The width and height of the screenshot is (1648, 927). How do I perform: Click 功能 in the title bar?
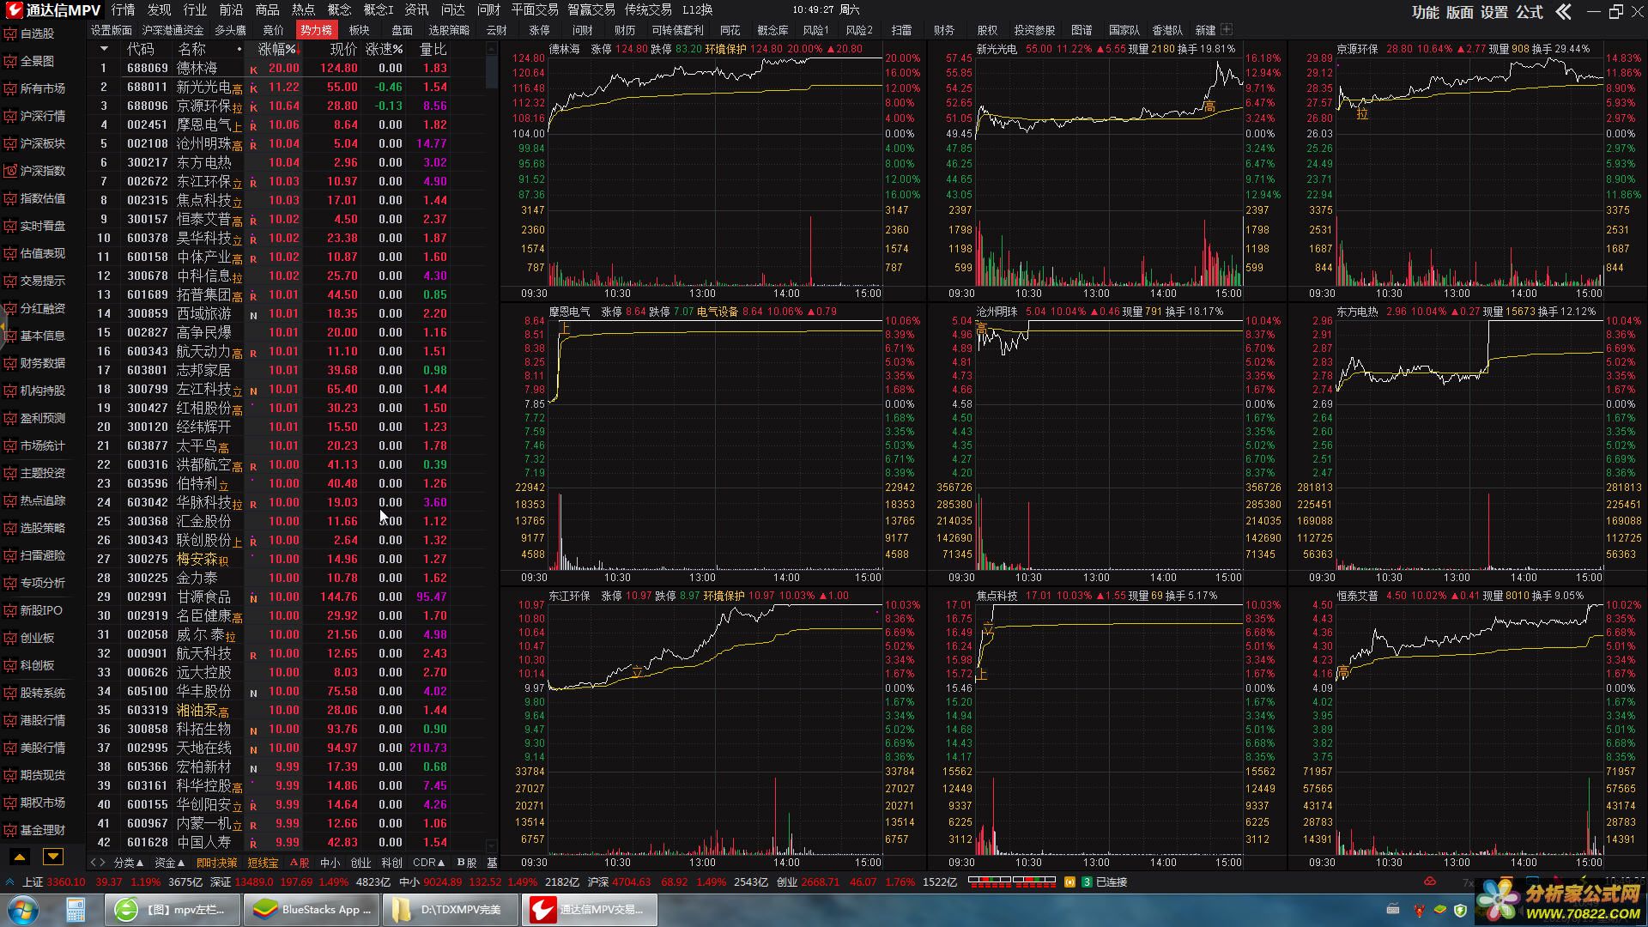(x=1425, y=12)
